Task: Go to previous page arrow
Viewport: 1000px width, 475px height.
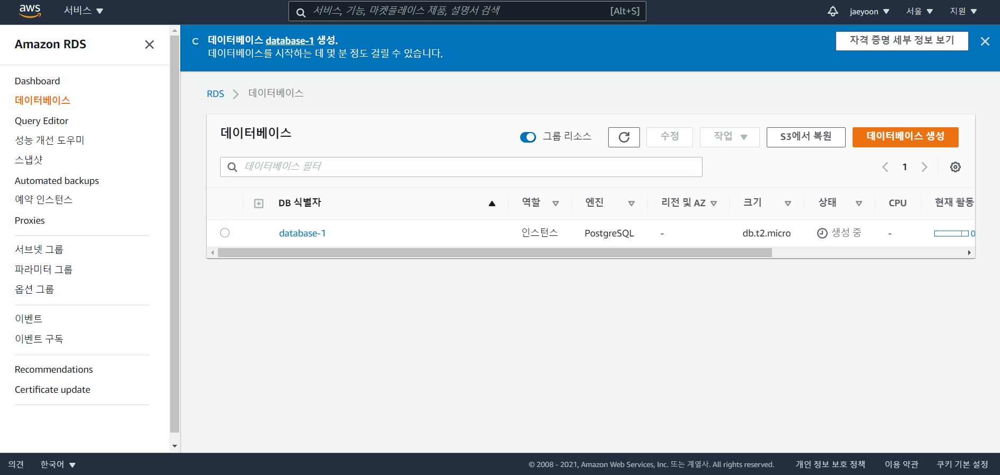Action: click(x=885, y=167)
